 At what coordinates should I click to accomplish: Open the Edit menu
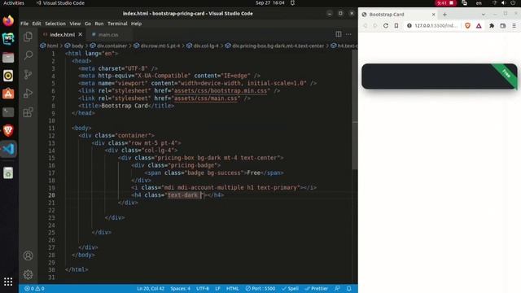pos(37,24)
